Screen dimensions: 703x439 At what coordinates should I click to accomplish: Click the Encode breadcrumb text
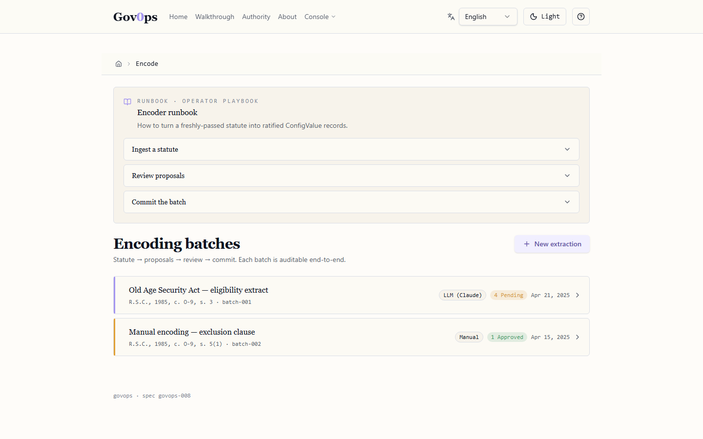[147, 64]
